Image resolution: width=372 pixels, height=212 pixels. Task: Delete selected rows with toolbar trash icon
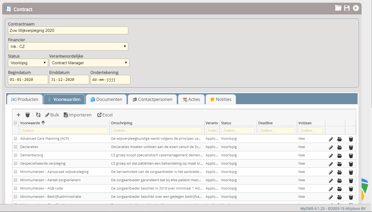point(28,115)
